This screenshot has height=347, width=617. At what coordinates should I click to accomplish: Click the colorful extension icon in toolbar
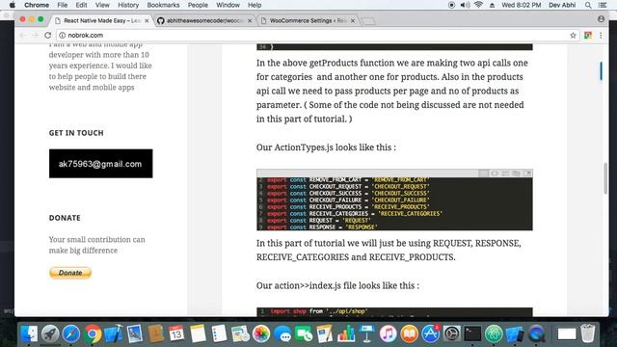point(588,36)
